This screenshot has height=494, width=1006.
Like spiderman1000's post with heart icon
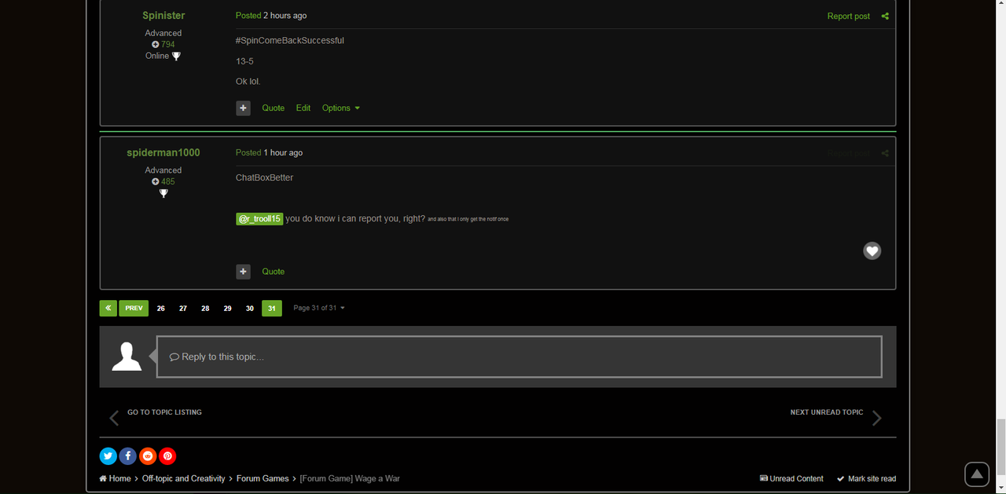tap(872, 251)
